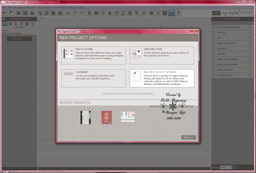Screen dimensions: 256x173
Task: Click the music note icon
Action: point(143,13)
